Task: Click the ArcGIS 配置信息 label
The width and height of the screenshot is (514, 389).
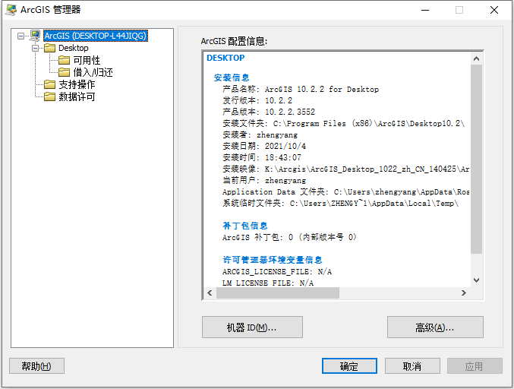Action: click(x=234, y=41)
